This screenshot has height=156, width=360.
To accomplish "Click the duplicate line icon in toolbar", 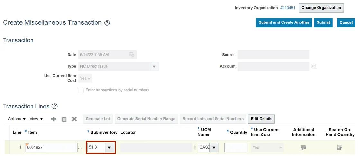I will (64, 119).
